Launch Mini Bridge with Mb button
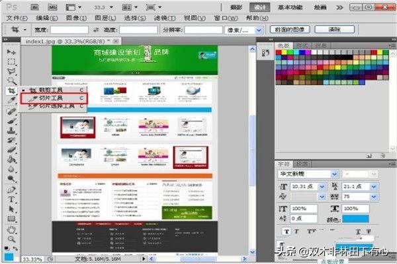The image size is (397, 264). pyautogui.click(x=52, y=7)
